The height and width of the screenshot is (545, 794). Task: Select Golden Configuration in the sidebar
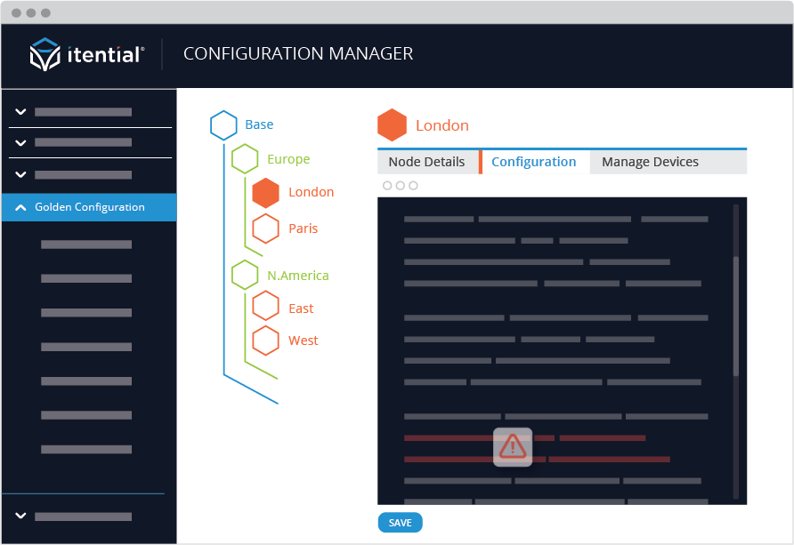[89, 207]
